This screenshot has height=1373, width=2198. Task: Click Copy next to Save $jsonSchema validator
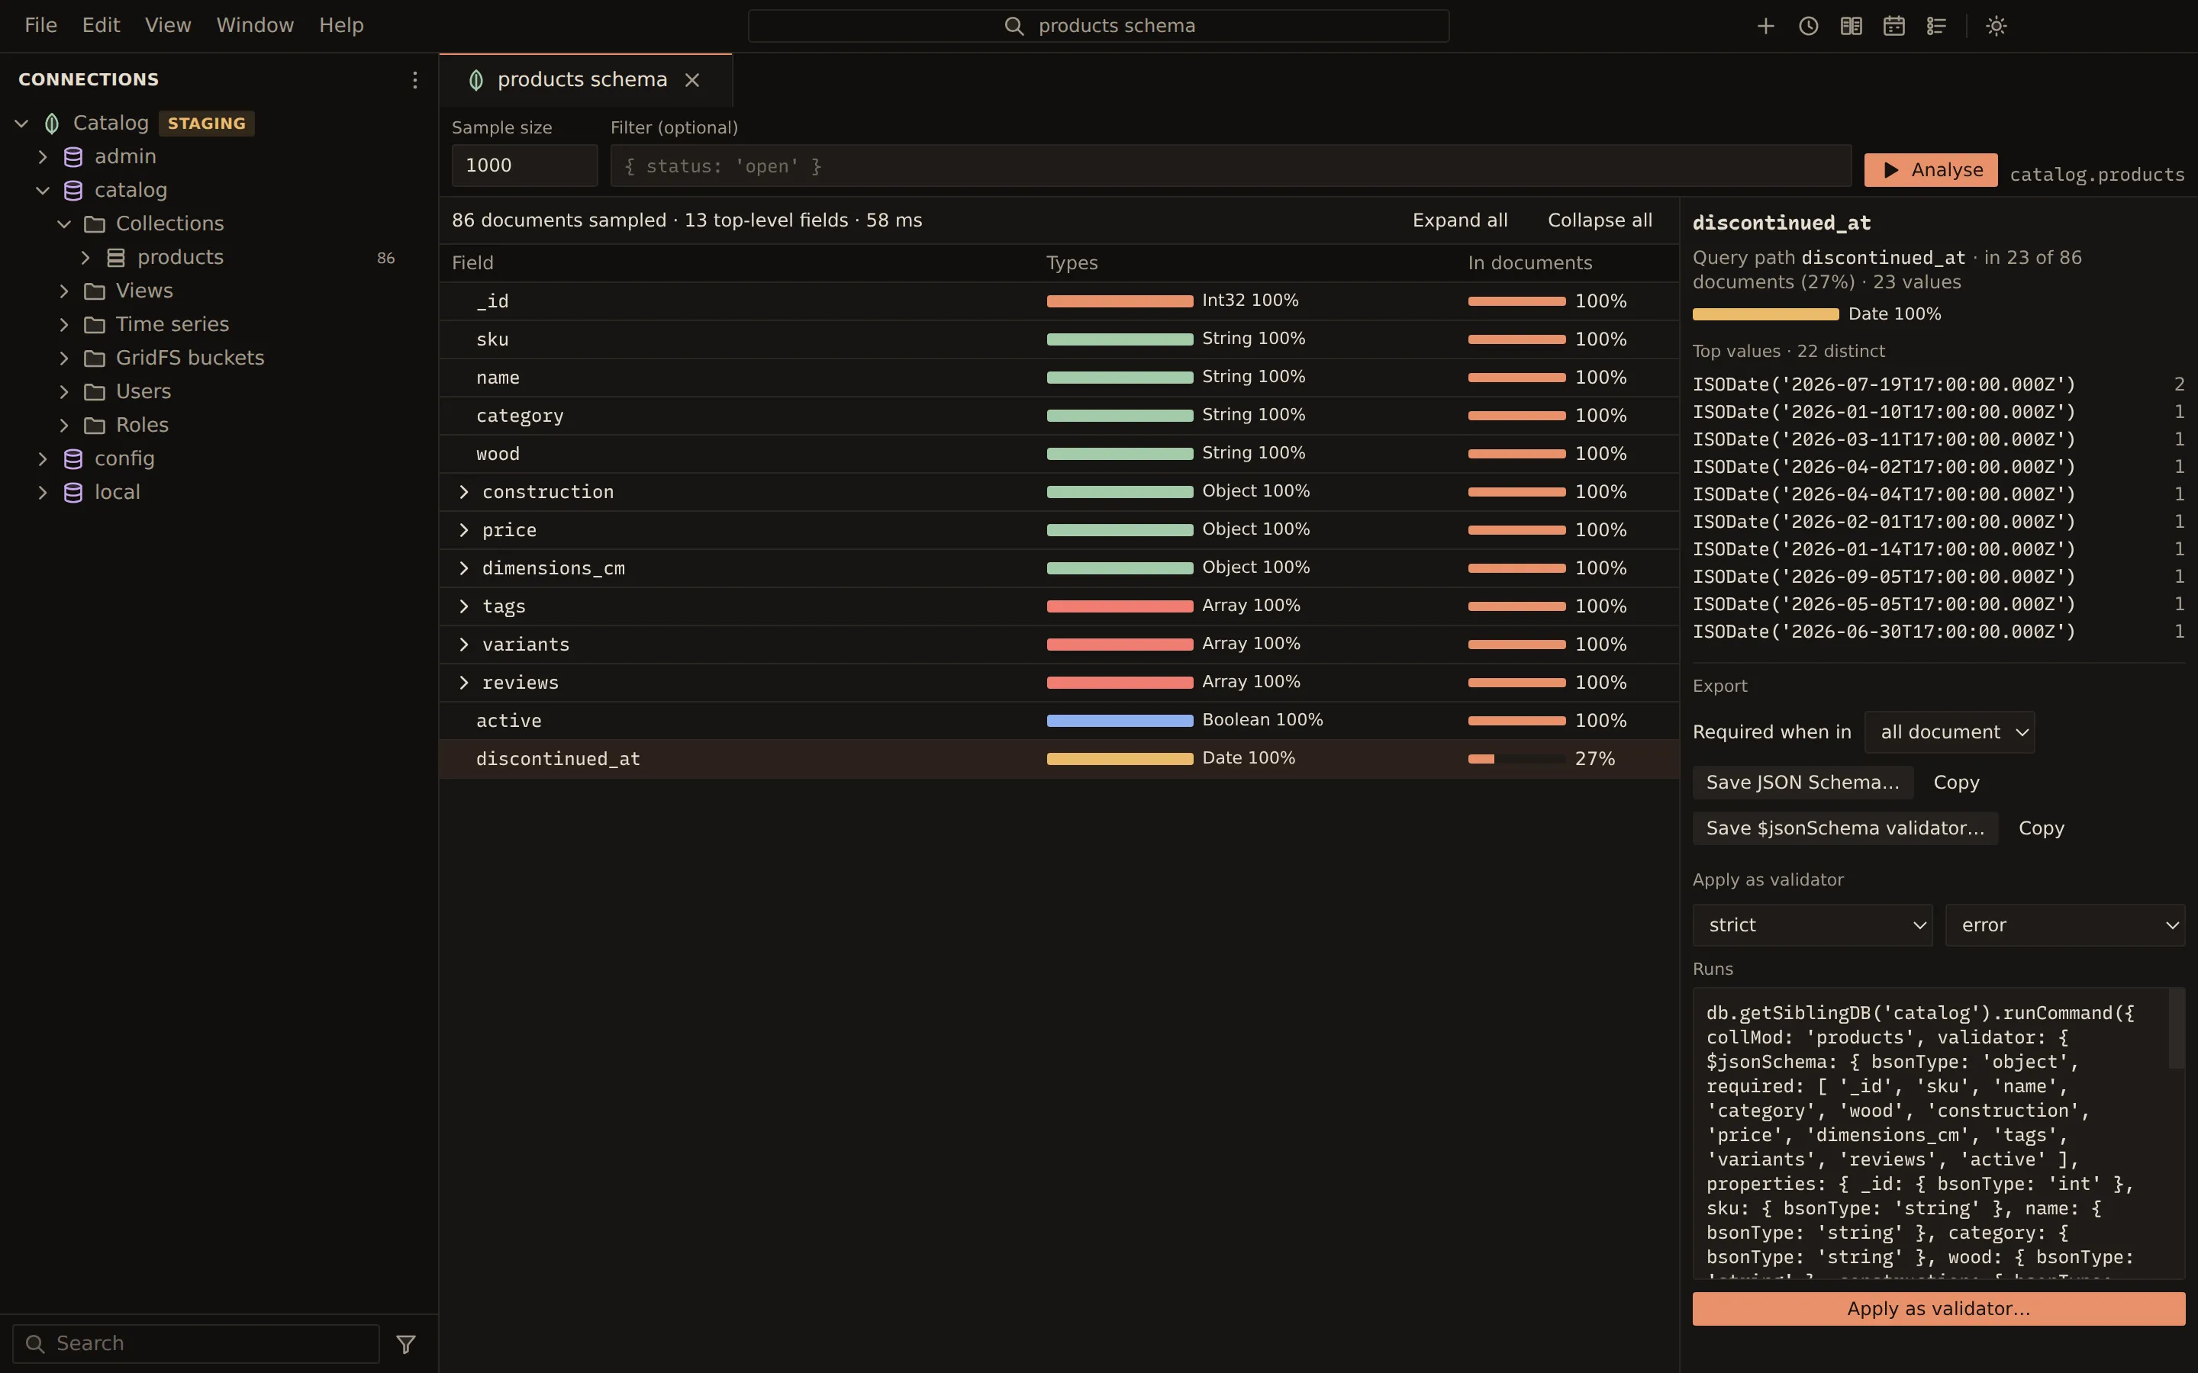point(2041,828)
